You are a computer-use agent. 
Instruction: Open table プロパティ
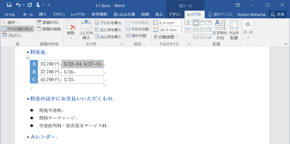point(12,36)
